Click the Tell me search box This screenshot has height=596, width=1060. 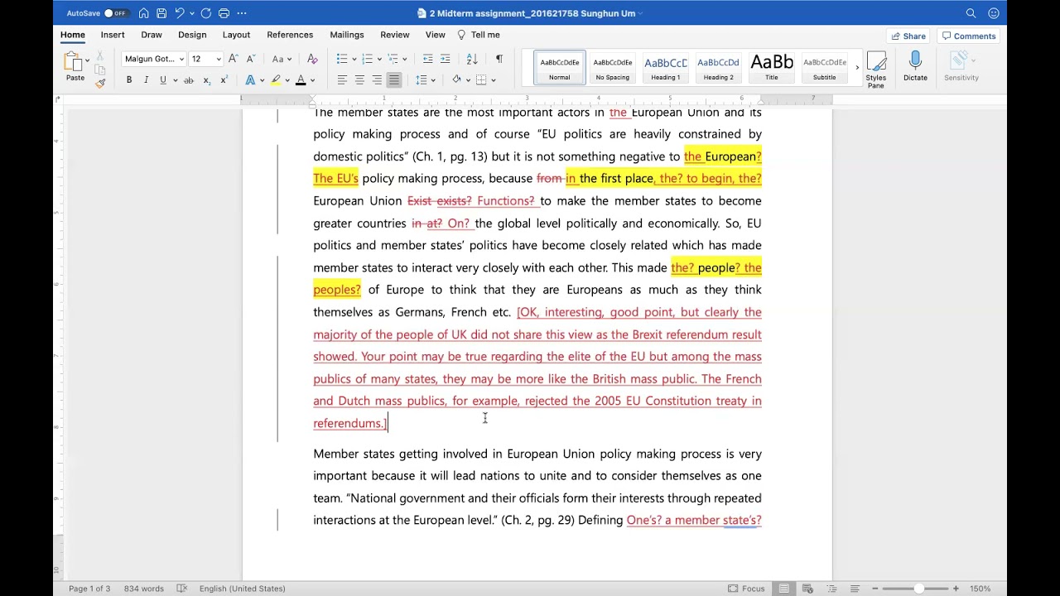(479, 35)
